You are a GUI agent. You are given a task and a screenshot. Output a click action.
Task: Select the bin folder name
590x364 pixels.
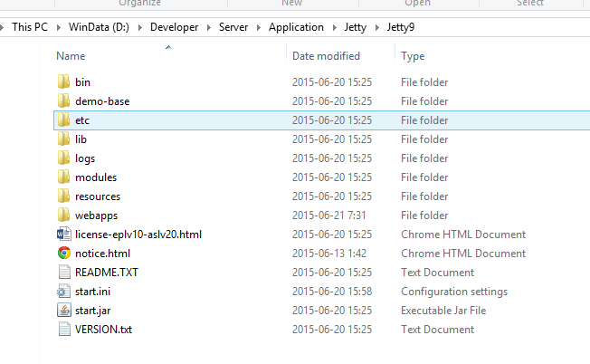[82, 82]
